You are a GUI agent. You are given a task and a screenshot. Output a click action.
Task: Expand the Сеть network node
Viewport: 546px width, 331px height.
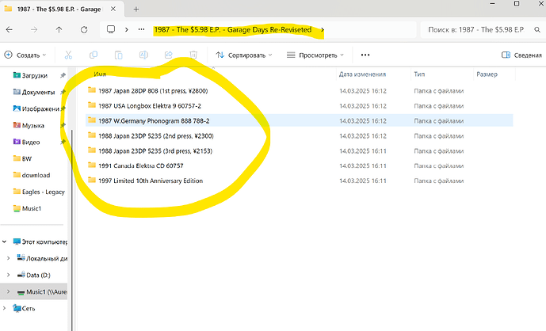[x=5, y=308]
